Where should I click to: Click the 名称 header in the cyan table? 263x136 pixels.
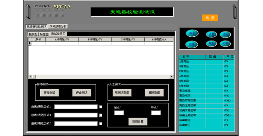coord(192,57)
